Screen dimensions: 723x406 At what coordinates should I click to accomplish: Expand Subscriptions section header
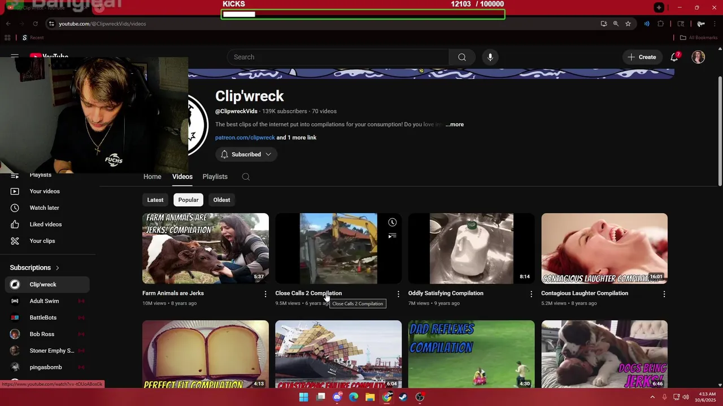(34, 267)
